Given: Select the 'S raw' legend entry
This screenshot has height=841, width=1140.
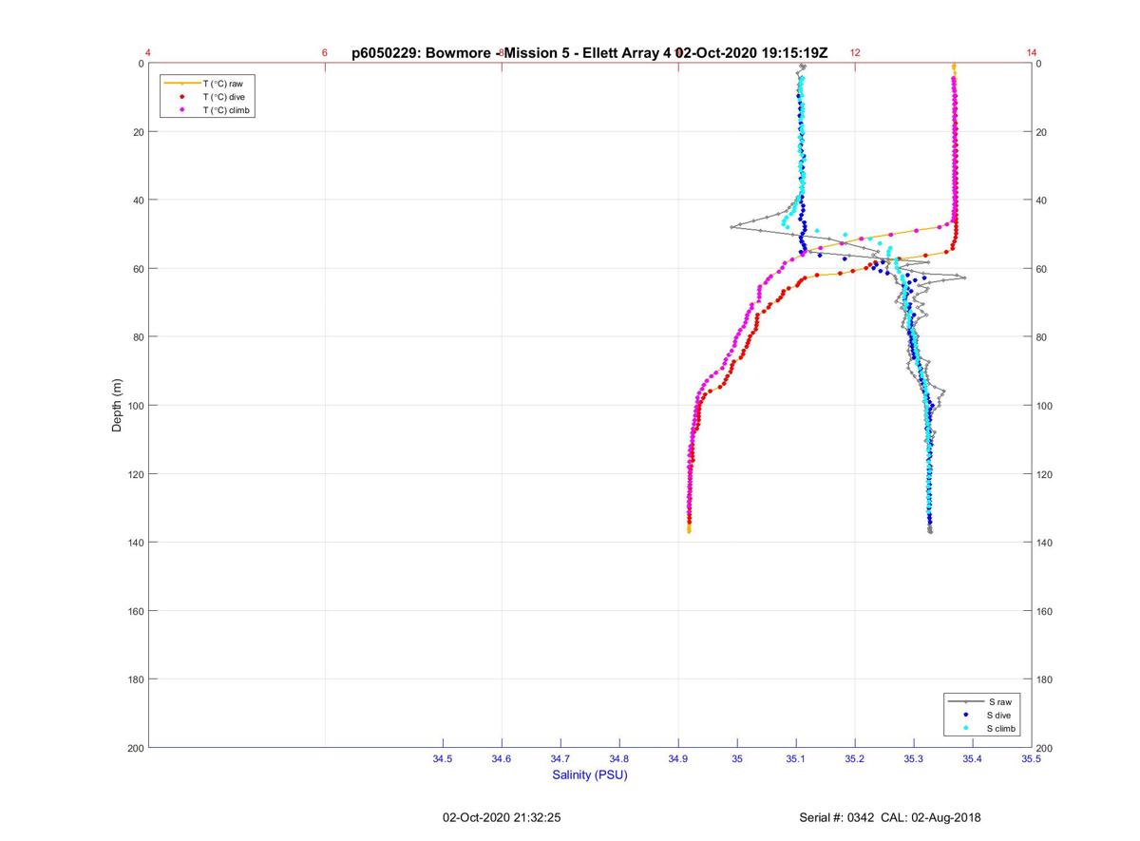Looking at the screenshot, I should point(981,701).
